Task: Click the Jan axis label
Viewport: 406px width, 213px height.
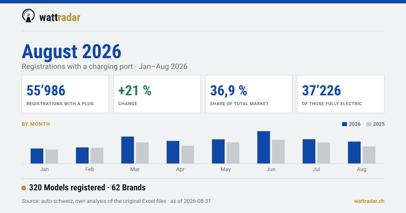Action: coord(44,169)
